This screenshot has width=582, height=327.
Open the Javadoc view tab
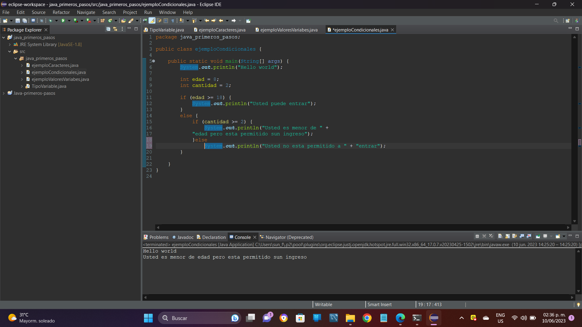[x=183, y=237]
